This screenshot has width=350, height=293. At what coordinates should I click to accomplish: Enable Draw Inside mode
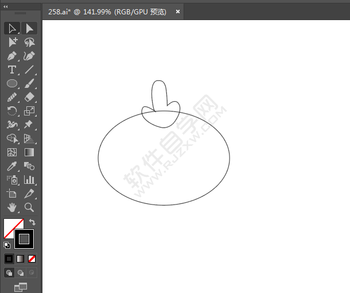coord(32,273)
